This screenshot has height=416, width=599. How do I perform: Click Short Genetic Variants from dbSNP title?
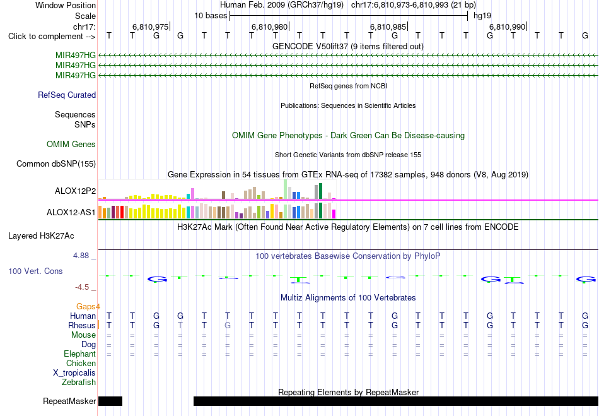348,155
